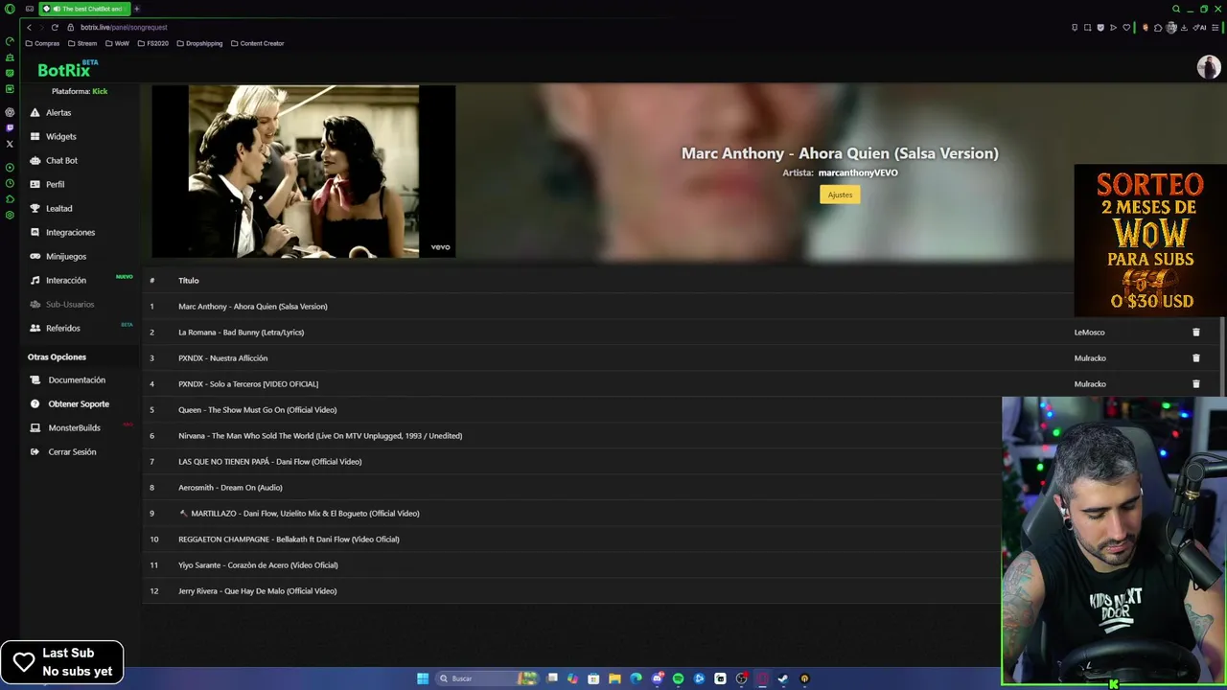Select Perfil in the sidebar
Viewport: 1227px width, 690px height.
coord(55,184)
